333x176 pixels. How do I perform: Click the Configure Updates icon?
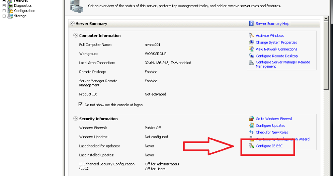pos(251,126)
